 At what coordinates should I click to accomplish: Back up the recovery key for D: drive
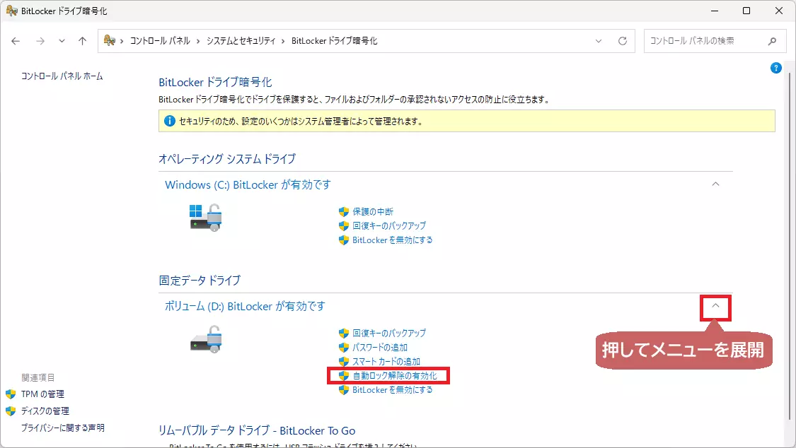(389, 334)
